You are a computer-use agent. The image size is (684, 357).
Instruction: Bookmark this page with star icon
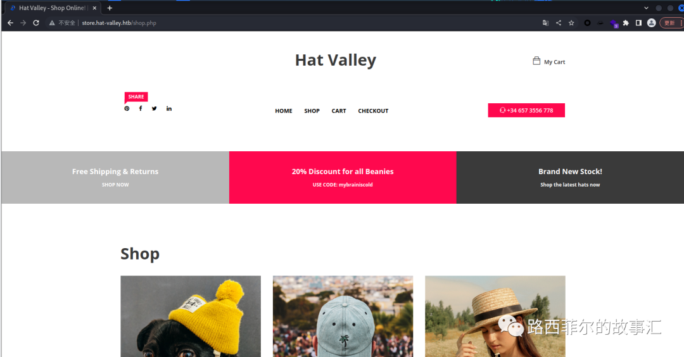tap(571, 23)
